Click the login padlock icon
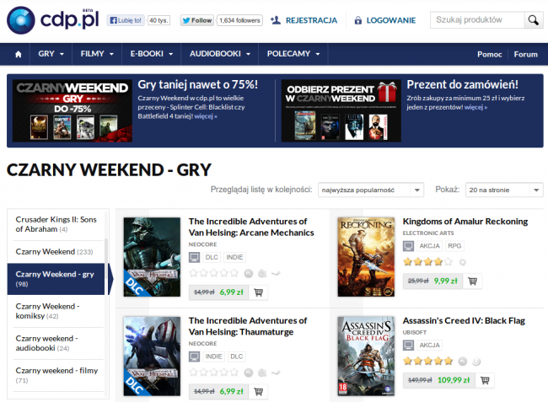 357,20
